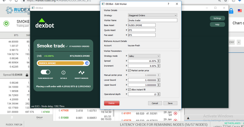Image resolution: width=244 pixels, height=127 pixels.
Task: Open DEXBot Help
Action: pyautogui.click(x=217, y=24)
